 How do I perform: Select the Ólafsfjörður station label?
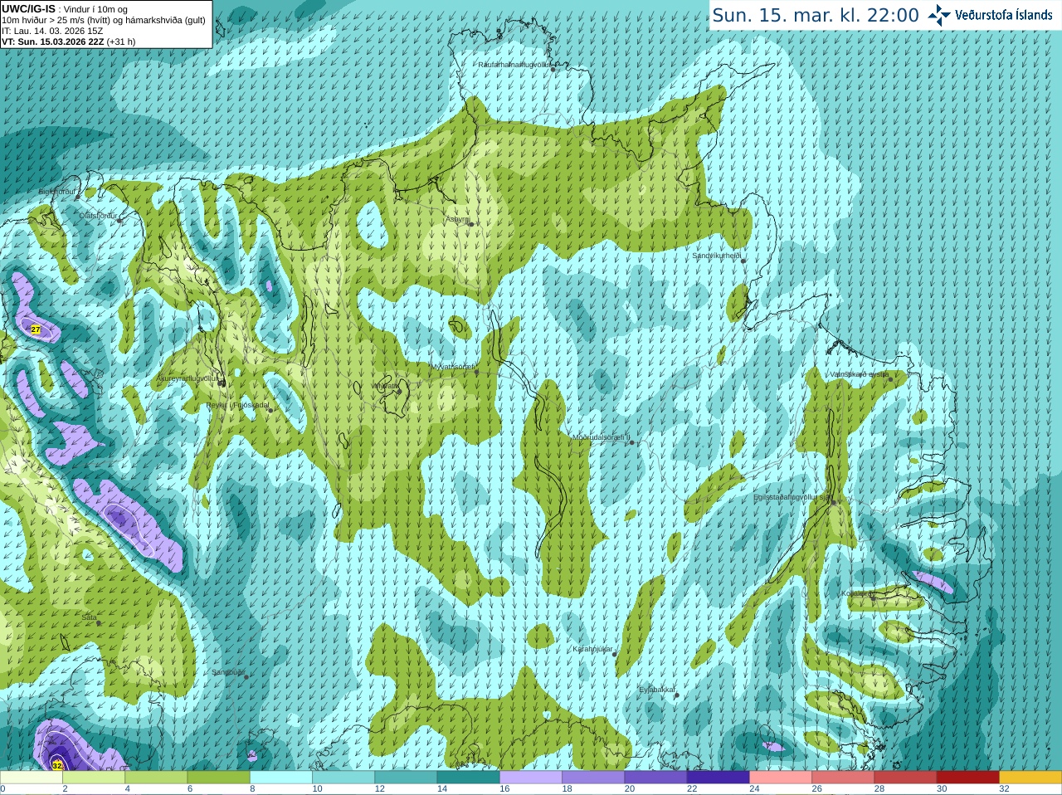[97, 216]
